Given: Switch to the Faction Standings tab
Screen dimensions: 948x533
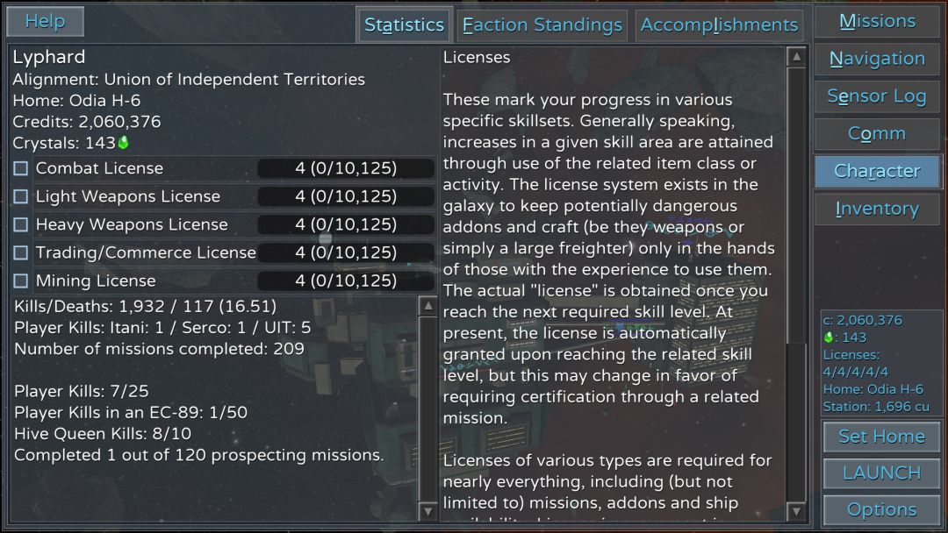Looking at the screenshot, I should click(x=542, y=25).
